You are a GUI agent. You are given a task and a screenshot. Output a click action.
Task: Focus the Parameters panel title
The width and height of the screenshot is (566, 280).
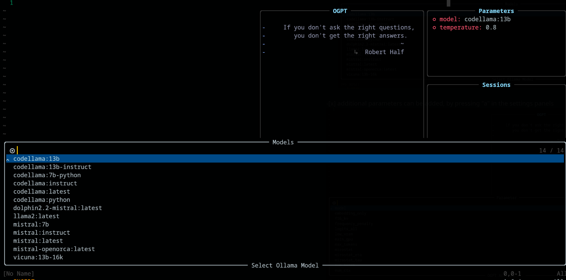click(x=496, y=11)
